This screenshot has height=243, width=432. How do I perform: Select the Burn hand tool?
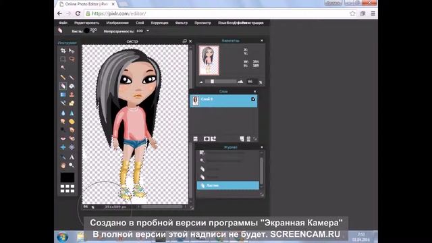(72, 130)
